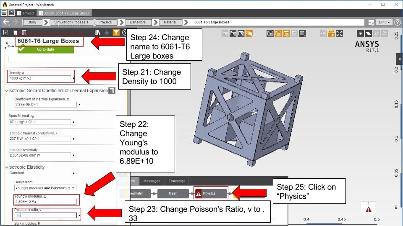Click Simulation Process 1 breadcrumb
This screenshot has width=403, height=226.
point(71,22)
